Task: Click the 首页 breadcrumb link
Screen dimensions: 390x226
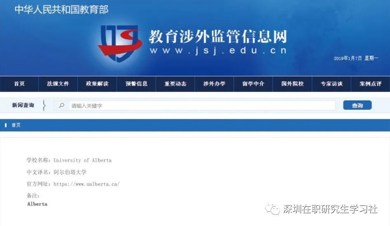Action: click(16, 125)
